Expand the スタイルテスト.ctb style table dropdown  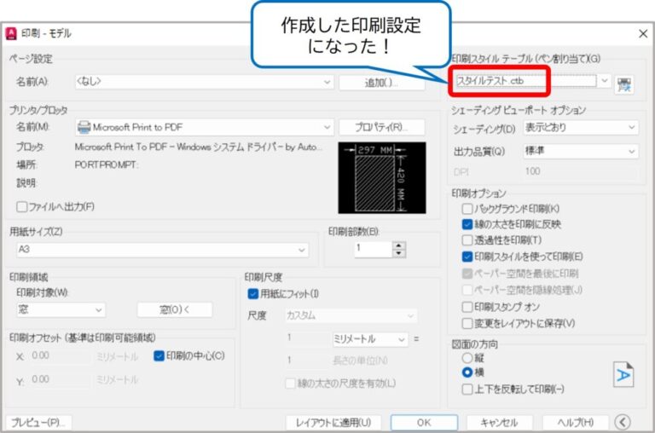click(606, 82)
